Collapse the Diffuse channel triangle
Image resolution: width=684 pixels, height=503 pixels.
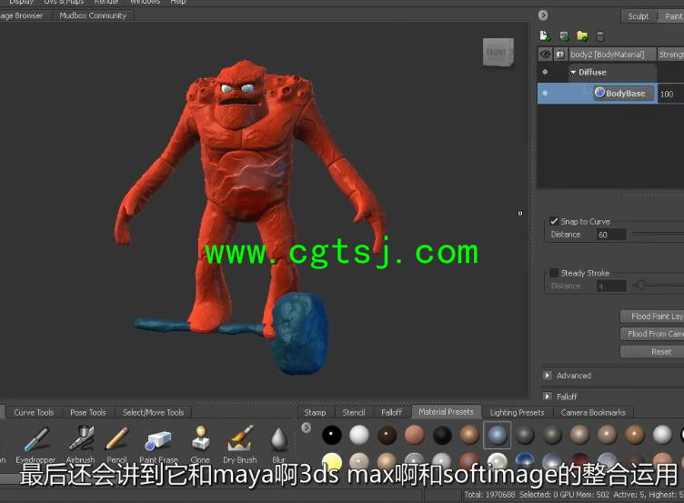click(573, 72)
